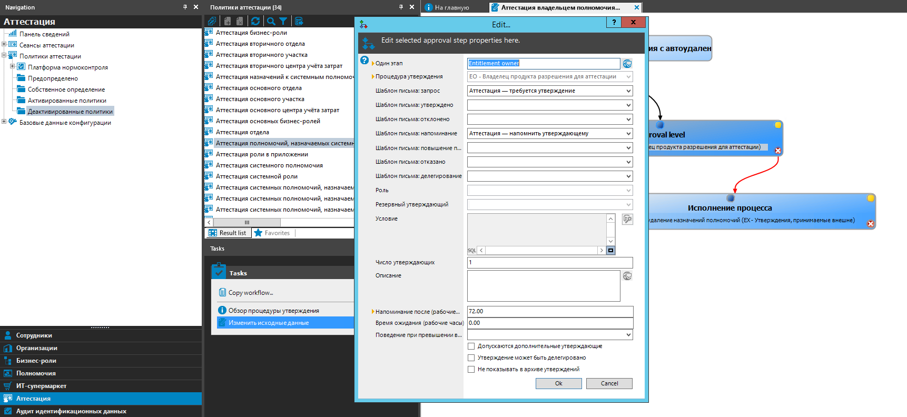Click the new document icon in the policies toolbar
Image resolution: width=907 pixels, height=417 pixels.
[228, 21]
